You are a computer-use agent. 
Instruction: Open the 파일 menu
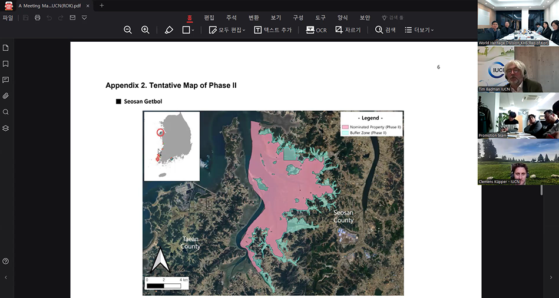8,18
